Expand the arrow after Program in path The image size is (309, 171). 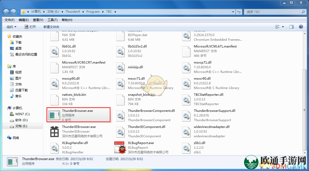102,12
